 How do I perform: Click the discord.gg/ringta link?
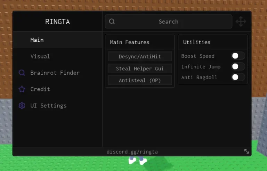[132, 152]
